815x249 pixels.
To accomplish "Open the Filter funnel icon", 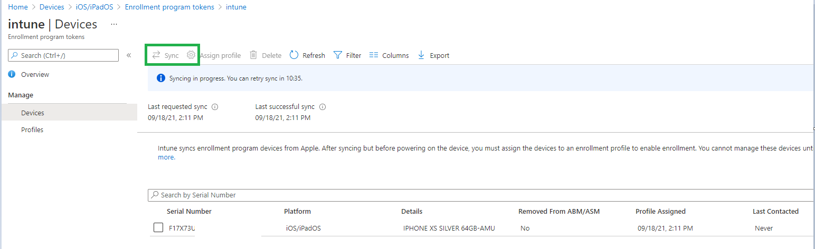I will 338,55.
